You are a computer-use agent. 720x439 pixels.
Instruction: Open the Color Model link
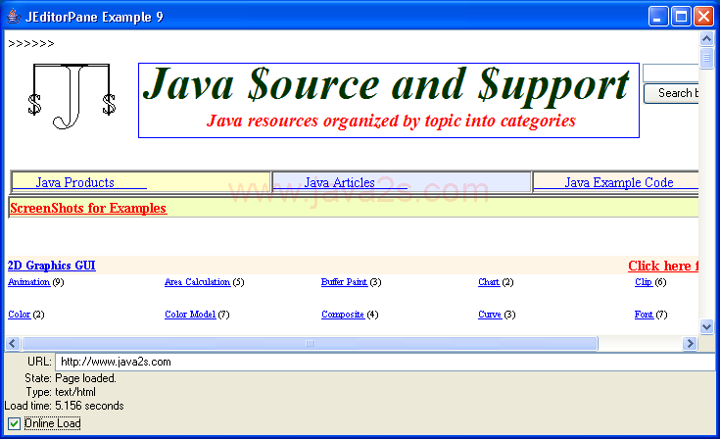pyautogui.click(x=190, y=315)
